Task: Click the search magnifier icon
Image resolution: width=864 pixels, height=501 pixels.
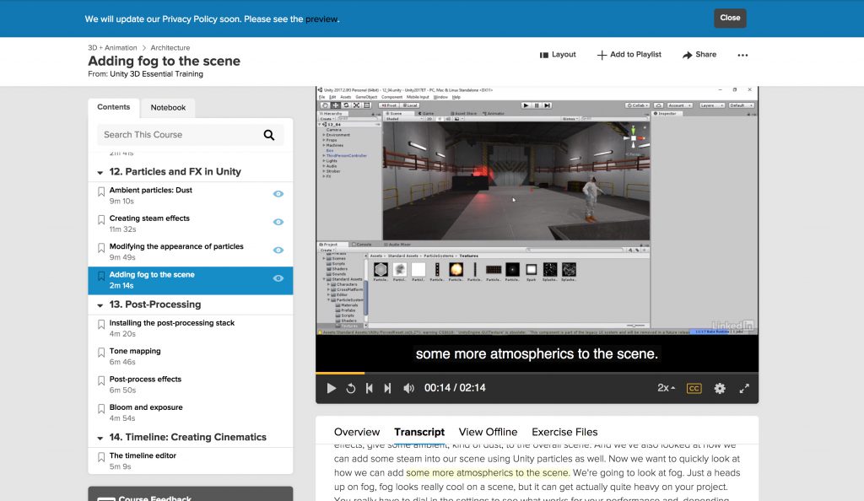Action: tap(269, 135)
